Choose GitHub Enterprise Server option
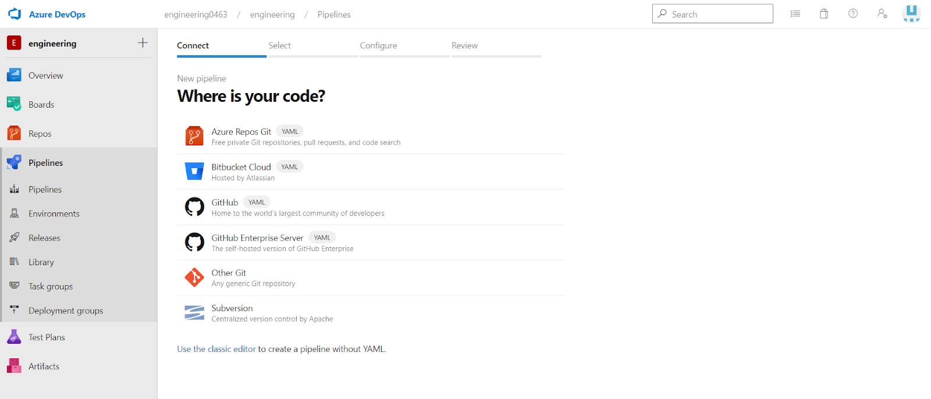Screen dimensions: 931x399 point(371,243)
